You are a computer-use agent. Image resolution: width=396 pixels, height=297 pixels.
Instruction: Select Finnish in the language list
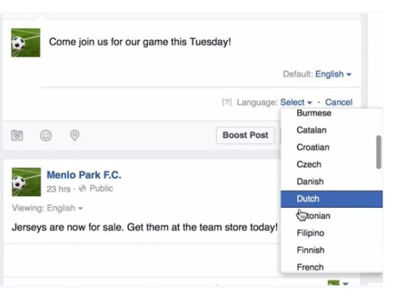310,250
